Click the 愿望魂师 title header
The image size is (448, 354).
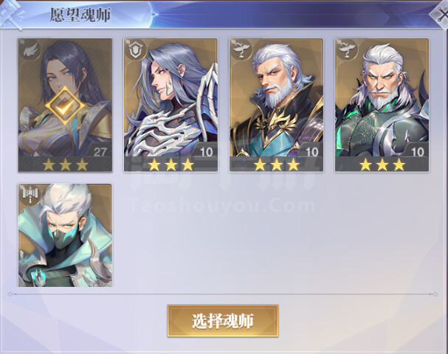pos(80,15)
